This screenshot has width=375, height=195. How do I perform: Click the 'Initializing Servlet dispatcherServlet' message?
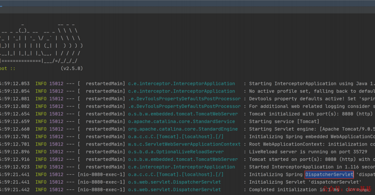click(x=305, y=182)
